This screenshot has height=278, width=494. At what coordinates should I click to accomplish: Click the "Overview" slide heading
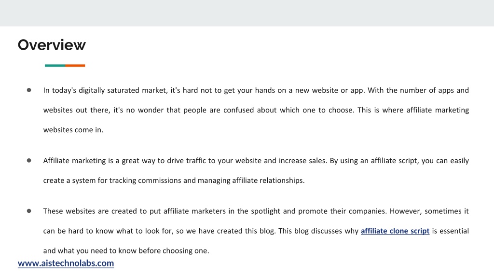point(52,45)
